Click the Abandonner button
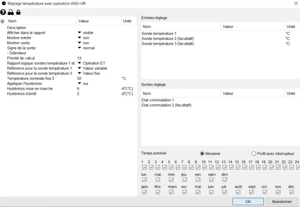The height and width of the screenshot is (207, 300). tap(282, 201)
